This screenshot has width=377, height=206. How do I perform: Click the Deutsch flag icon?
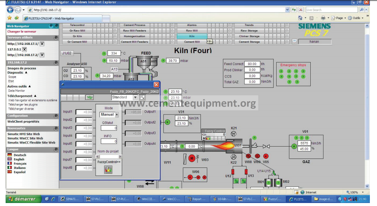pyautogui.click(x=10, y=155)
